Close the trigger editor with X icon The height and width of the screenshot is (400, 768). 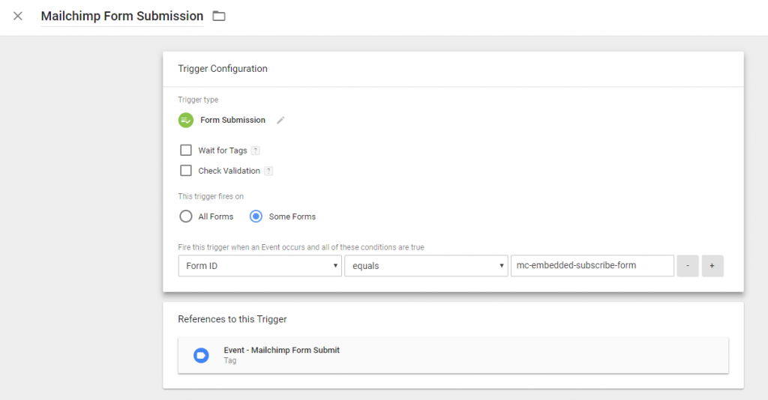click(x=18, y=16)
